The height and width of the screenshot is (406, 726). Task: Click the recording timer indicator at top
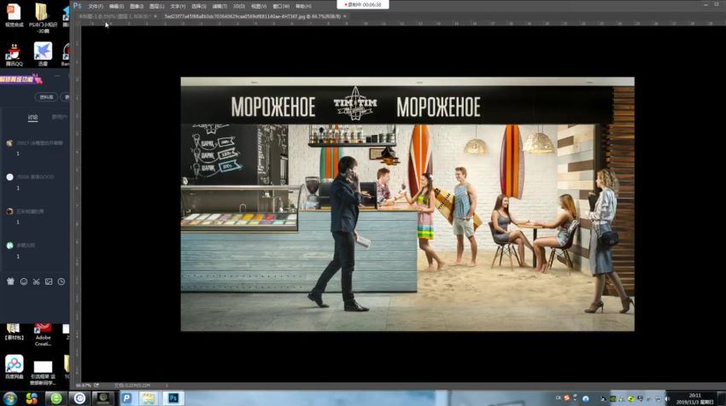point(363,4)
